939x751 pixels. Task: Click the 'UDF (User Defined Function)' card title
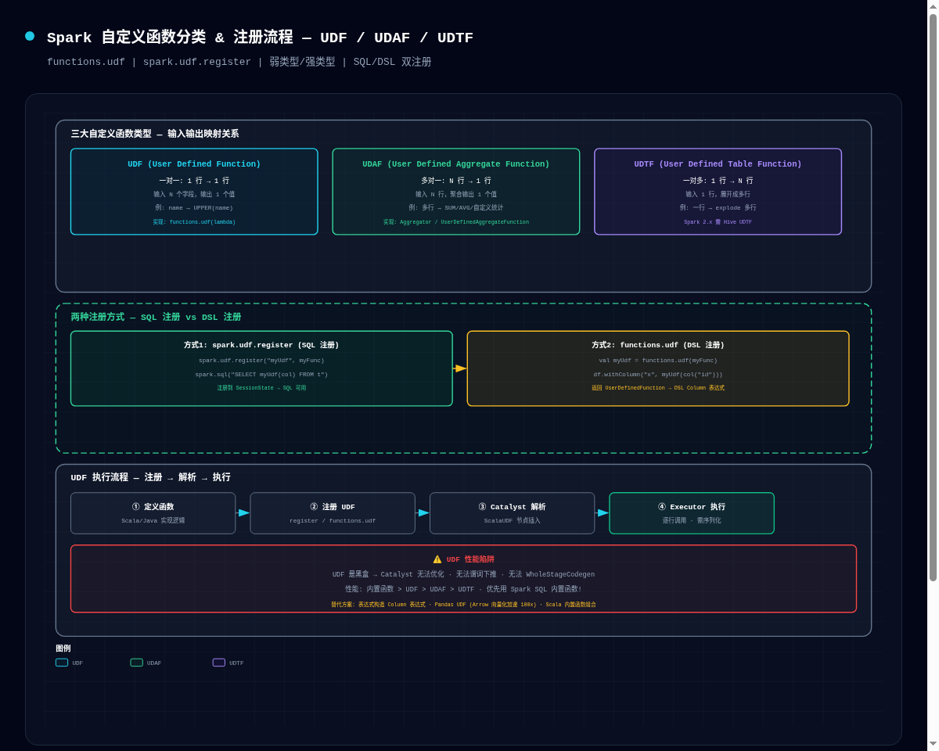[x=194, y=164]
